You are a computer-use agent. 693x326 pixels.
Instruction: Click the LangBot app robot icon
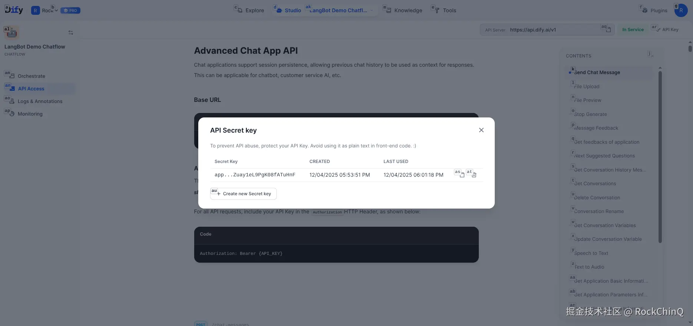[11, 33]
